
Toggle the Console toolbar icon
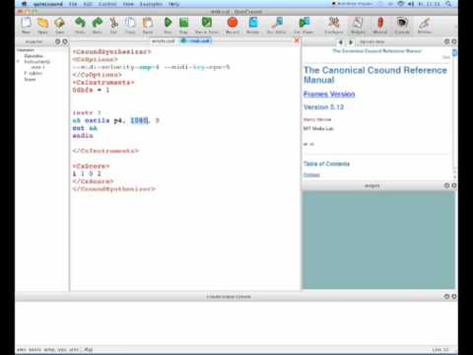(402, 25)
